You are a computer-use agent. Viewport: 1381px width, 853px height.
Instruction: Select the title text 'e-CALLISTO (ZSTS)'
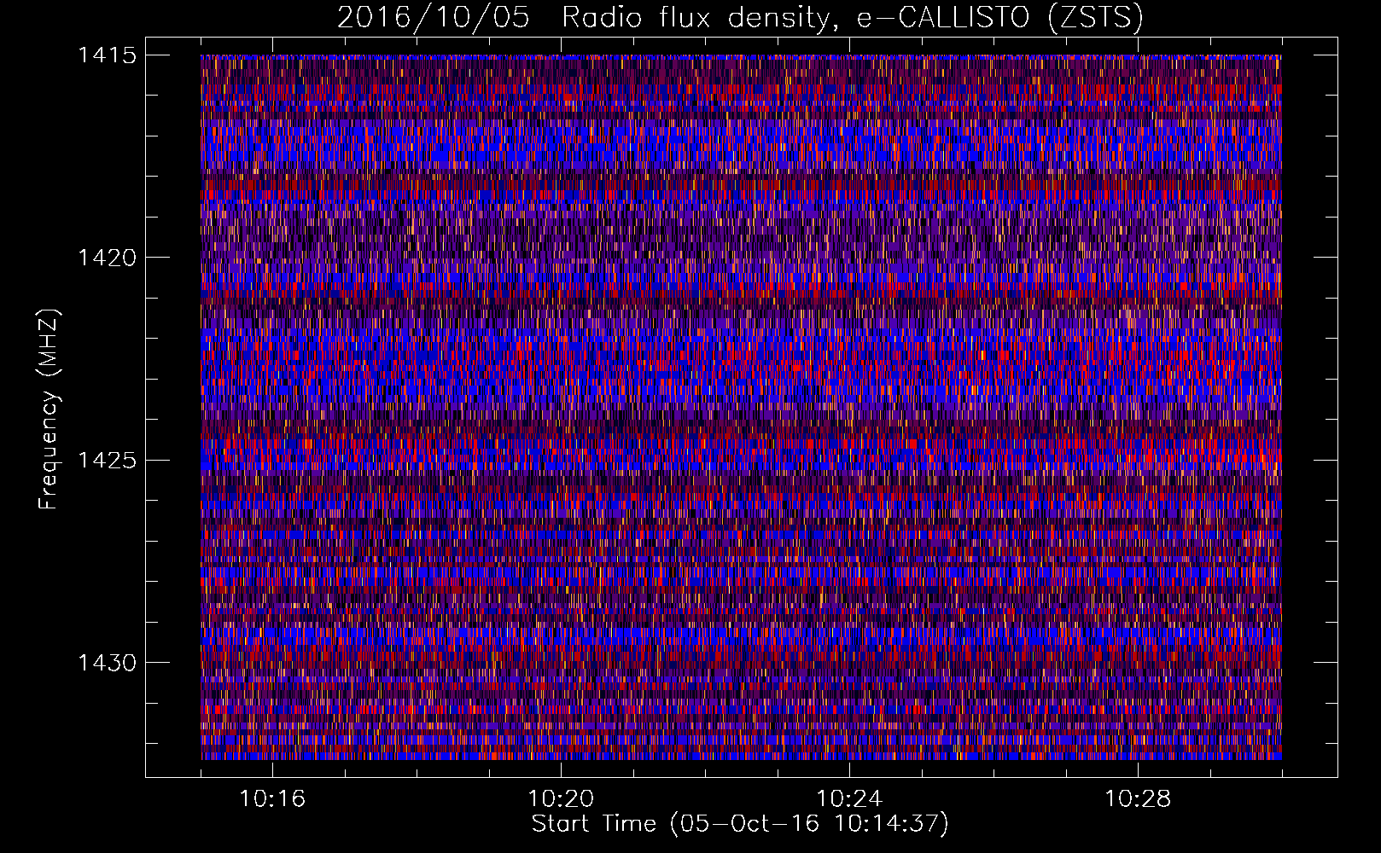999,18
